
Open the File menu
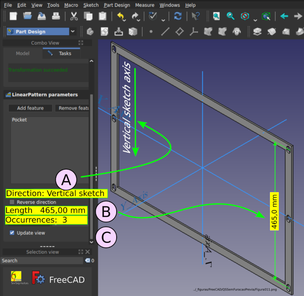(8, 5)
